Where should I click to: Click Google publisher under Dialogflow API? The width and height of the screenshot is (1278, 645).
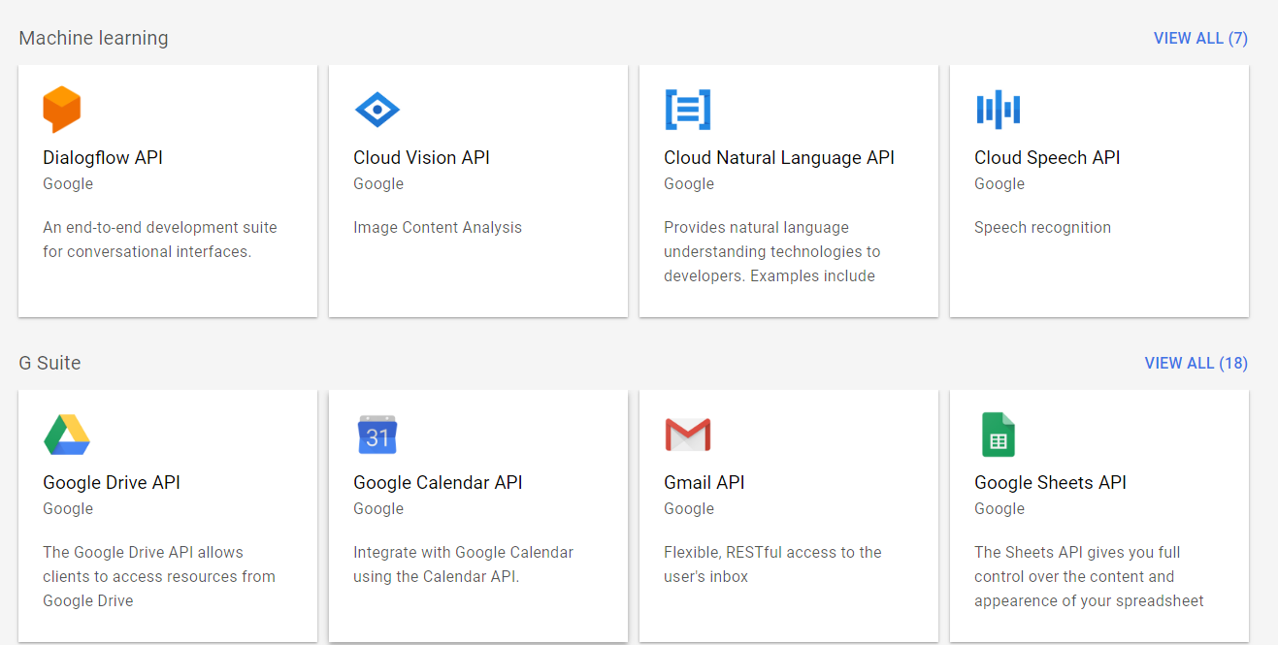(x=68, y=183)
